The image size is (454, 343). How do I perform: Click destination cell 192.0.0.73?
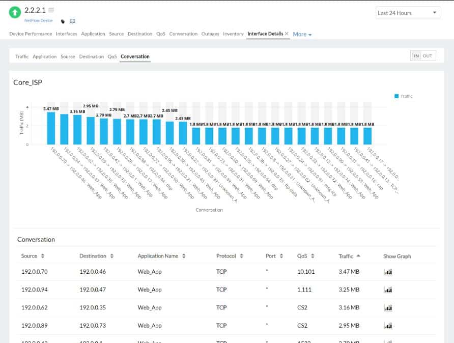(x=93, y=326)
